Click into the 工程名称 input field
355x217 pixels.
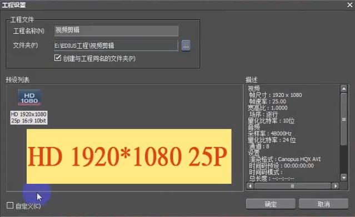(x=116, y=30)
